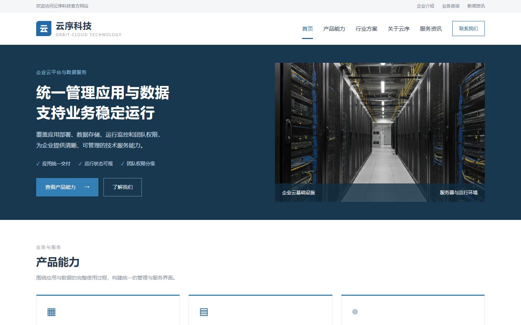Go to 产品能力 in the main navigation
Image resolution: width=521 pixels, height=325 pixels.
pos(334,29)
